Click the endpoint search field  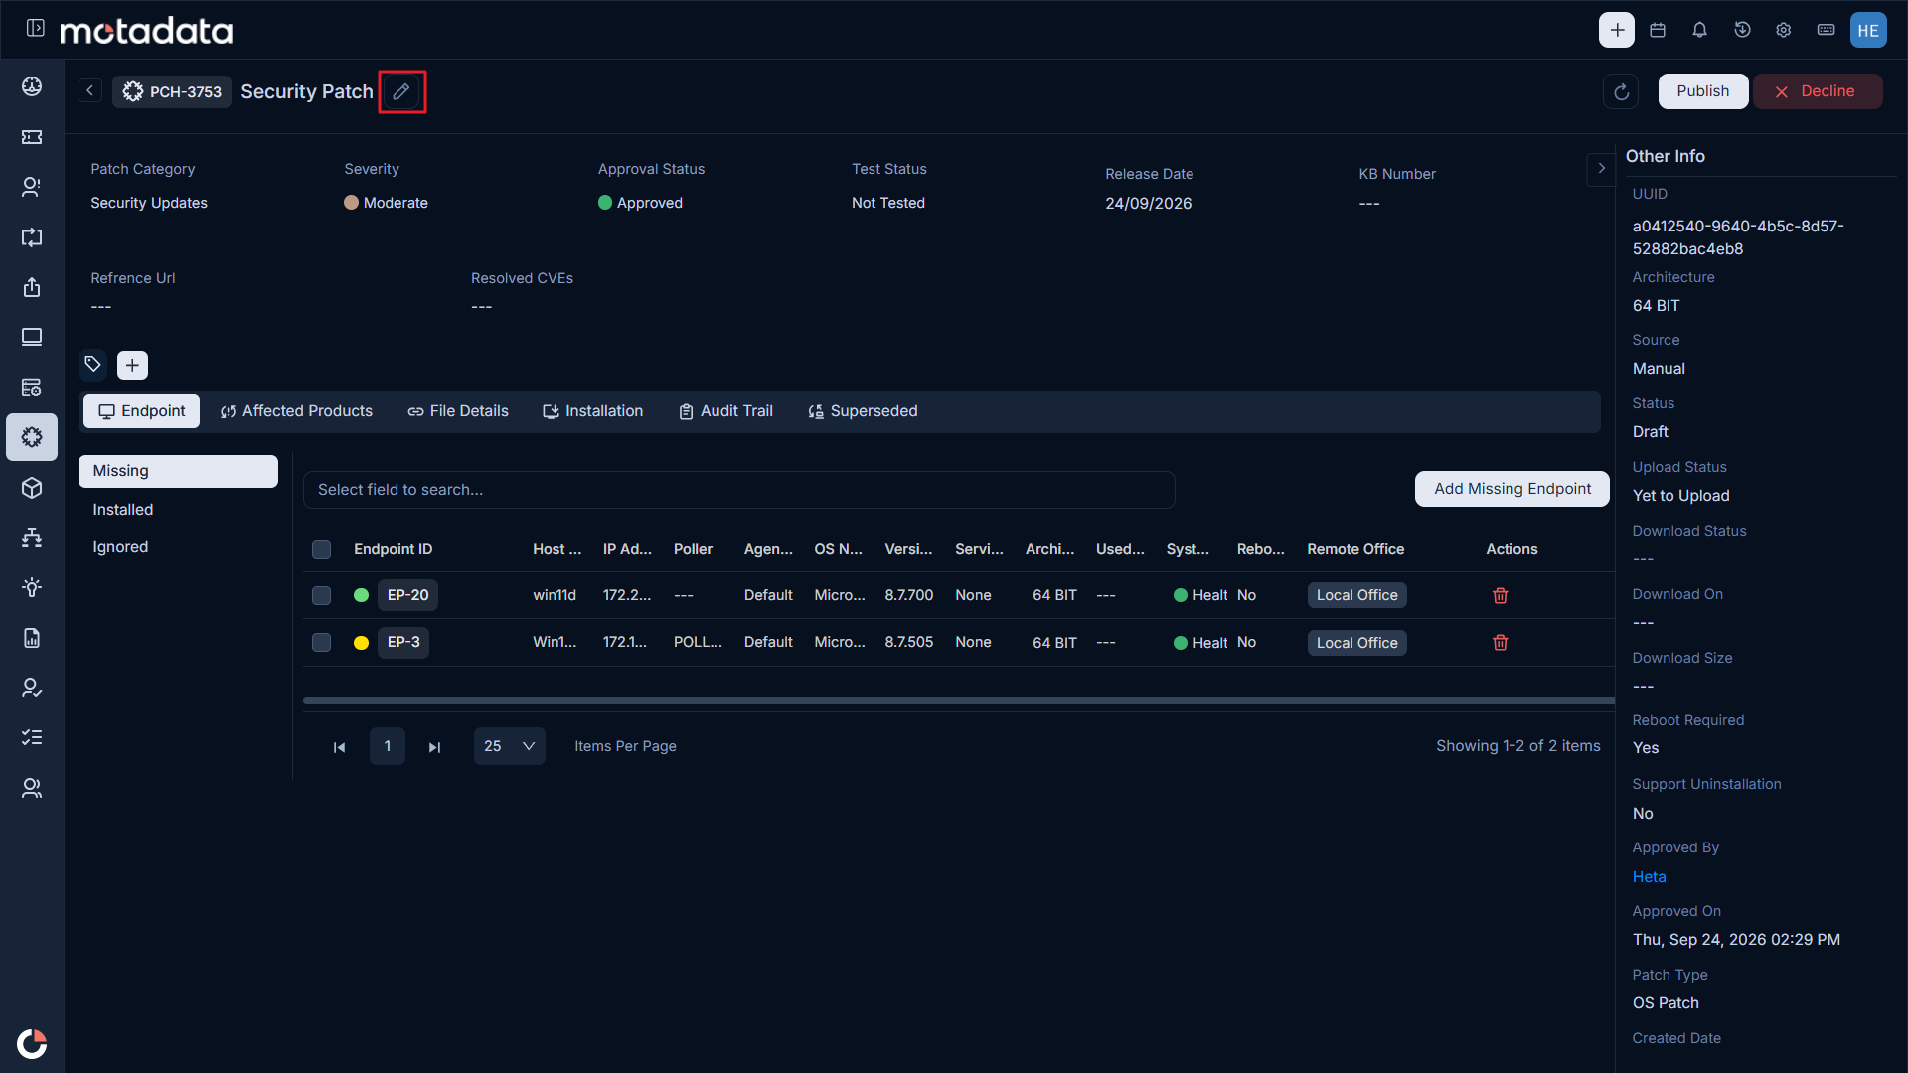pyautogui.click(x=739, y=490)
